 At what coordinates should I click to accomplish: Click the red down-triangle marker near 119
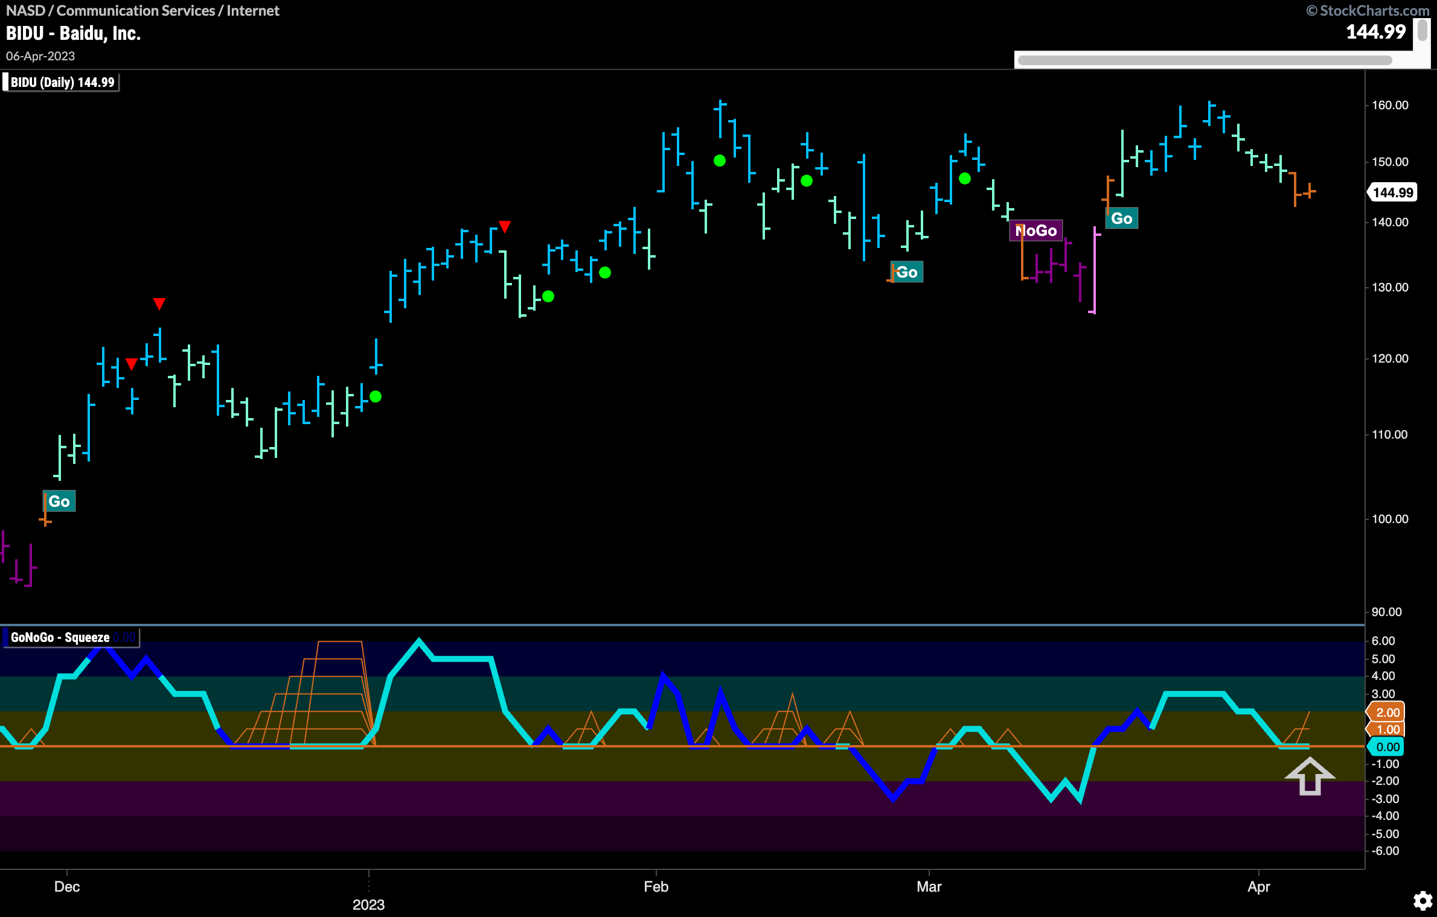[x=131, y=364]
